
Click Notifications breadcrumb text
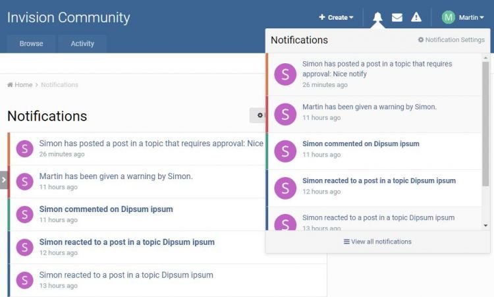[59, 85]
